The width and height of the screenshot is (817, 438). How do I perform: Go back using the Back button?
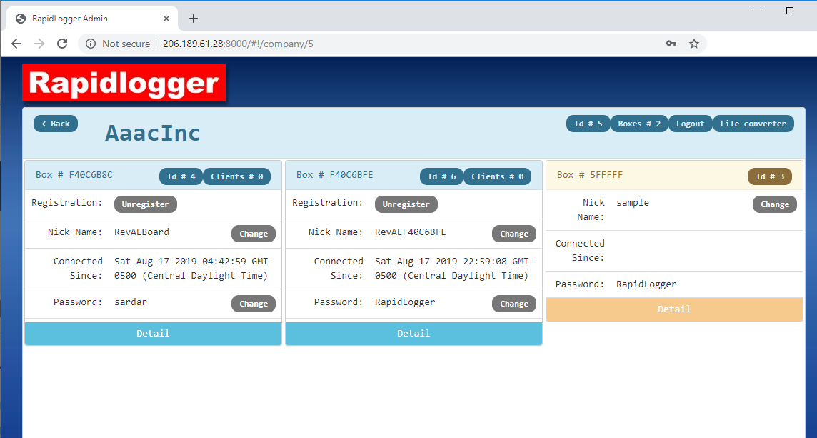56,124
